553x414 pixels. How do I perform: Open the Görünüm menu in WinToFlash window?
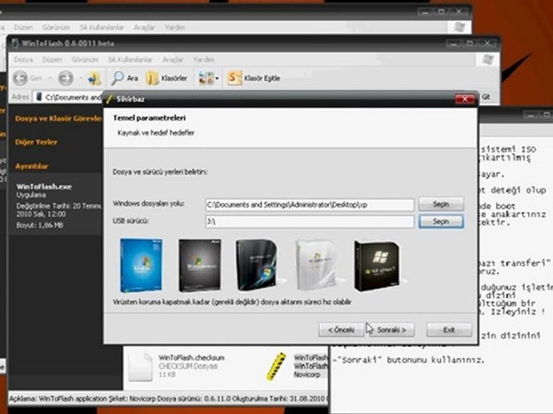click(85, 60)
